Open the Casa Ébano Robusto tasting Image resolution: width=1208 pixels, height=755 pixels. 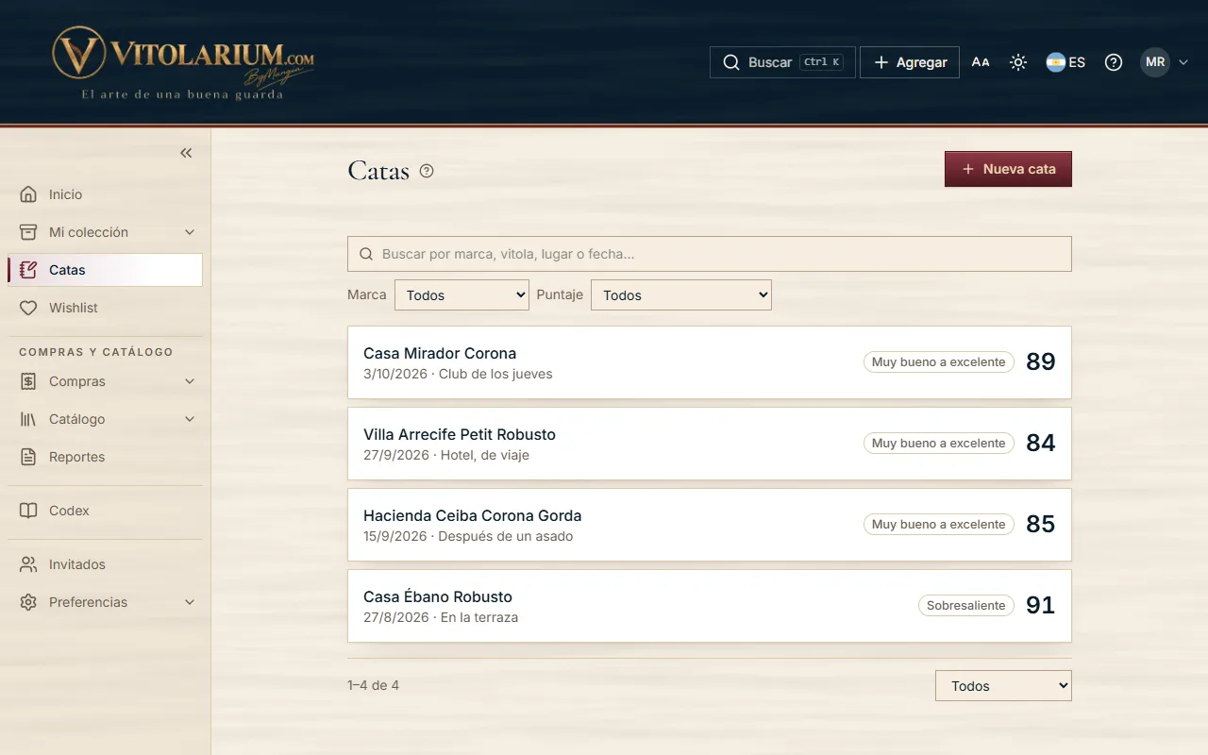pos(710,606)
